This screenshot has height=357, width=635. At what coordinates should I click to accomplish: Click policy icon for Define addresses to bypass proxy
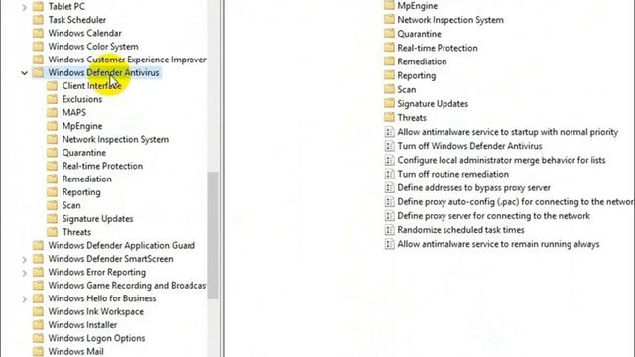click(389, 187)
